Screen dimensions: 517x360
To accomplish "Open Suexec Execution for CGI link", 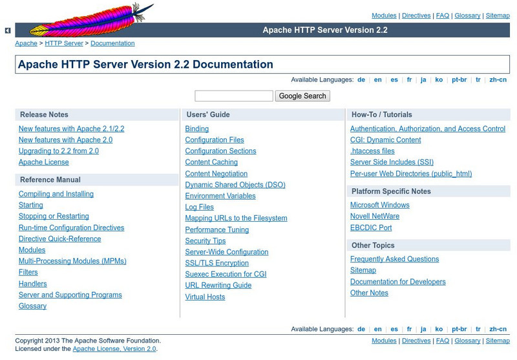I will pos(226,274).
